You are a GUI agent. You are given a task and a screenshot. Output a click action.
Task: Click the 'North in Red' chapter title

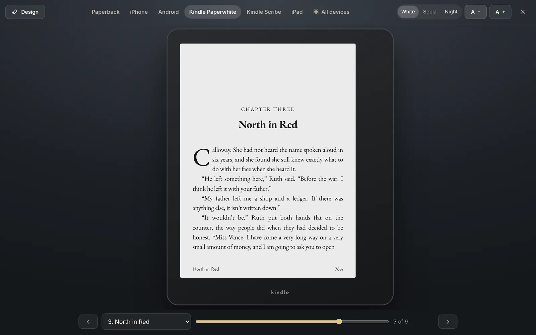pos(268,125)
